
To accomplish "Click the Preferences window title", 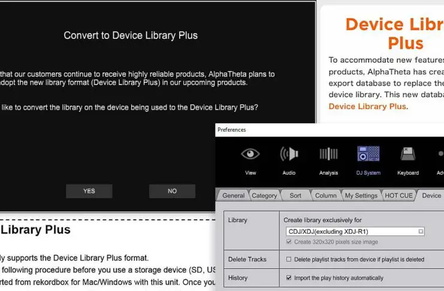I will (x=232, y=130).
